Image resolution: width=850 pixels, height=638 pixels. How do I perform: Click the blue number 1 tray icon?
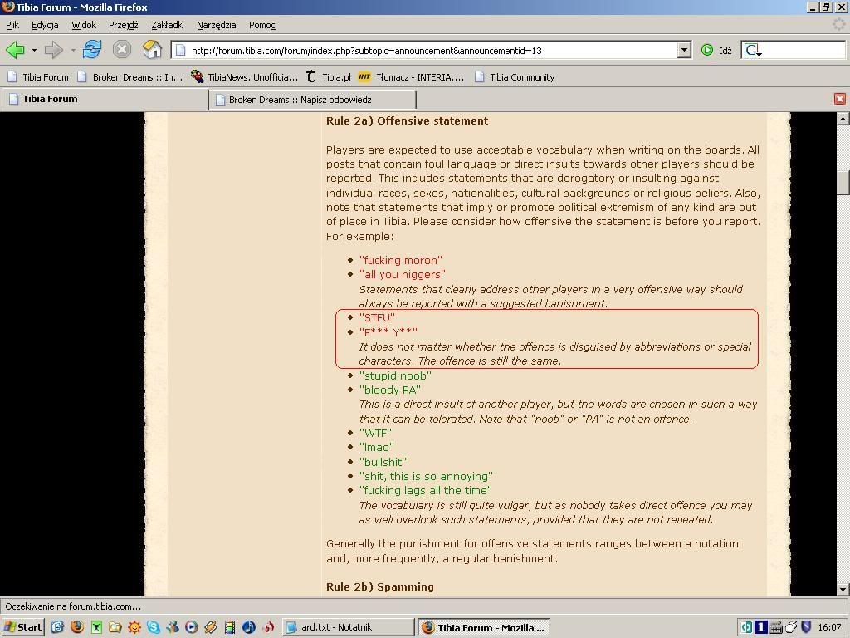tap(761, 627)
